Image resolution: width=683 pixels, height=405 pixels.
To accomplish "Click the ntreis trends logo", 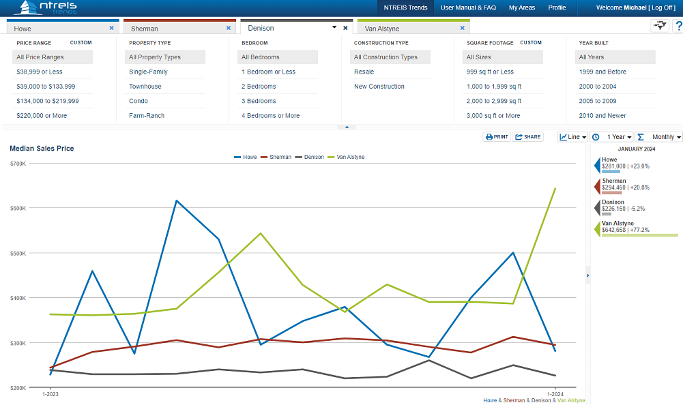I will [x=45, y=7].
